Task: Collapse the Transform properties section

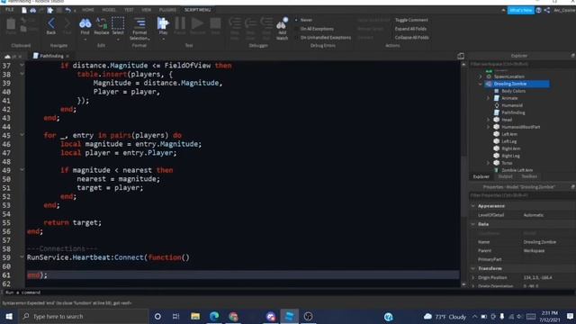Action: [473, 268]
